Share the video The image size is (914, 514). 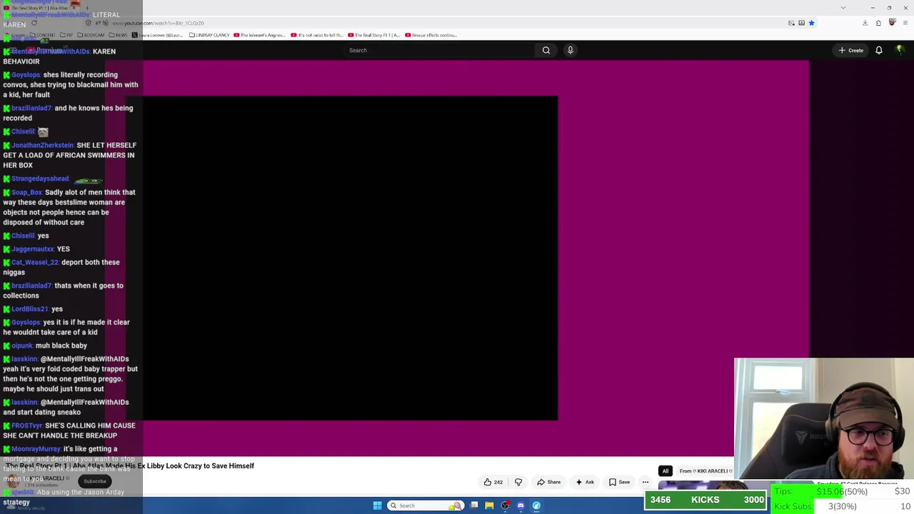(548, 482)
